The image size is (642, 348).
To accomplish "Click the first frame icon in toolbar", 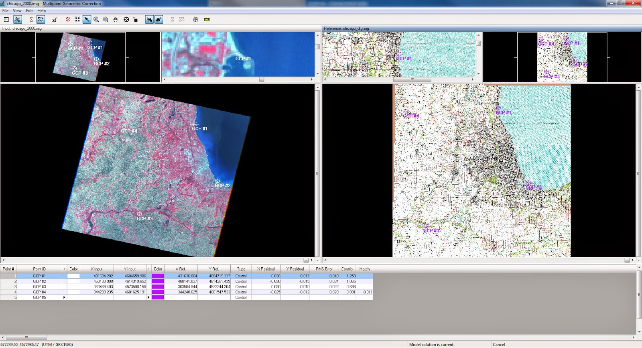I will [x=6, y=19].
